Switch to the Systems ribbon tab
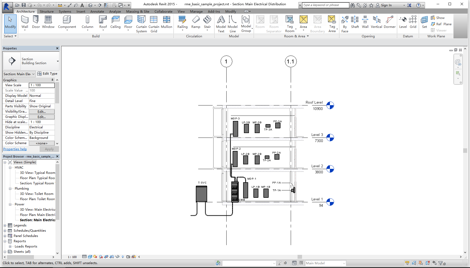This screenshot has height=268, width=470. 65,11
